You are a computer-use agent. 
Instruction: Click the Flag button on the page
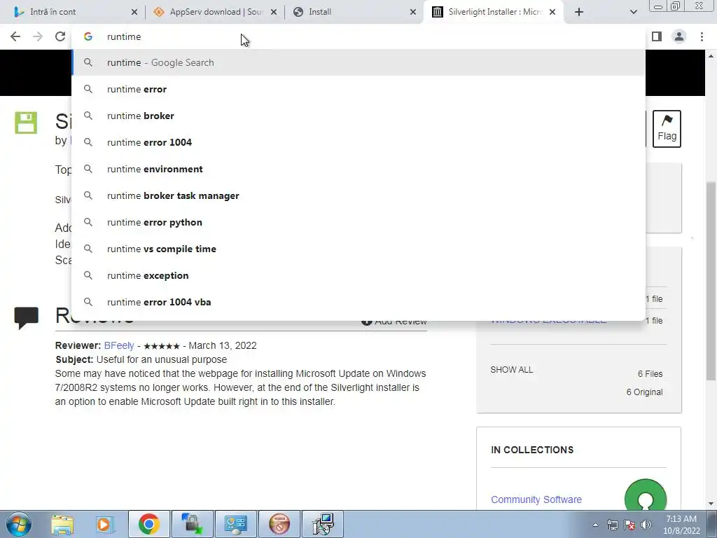click(x=667, y=129)
